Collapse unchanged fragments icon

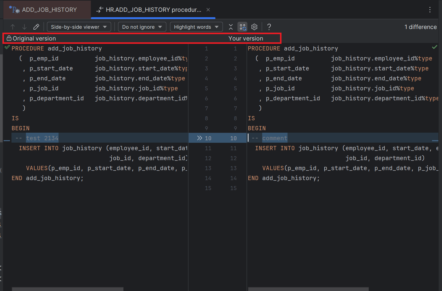click(x=231, y=27)
